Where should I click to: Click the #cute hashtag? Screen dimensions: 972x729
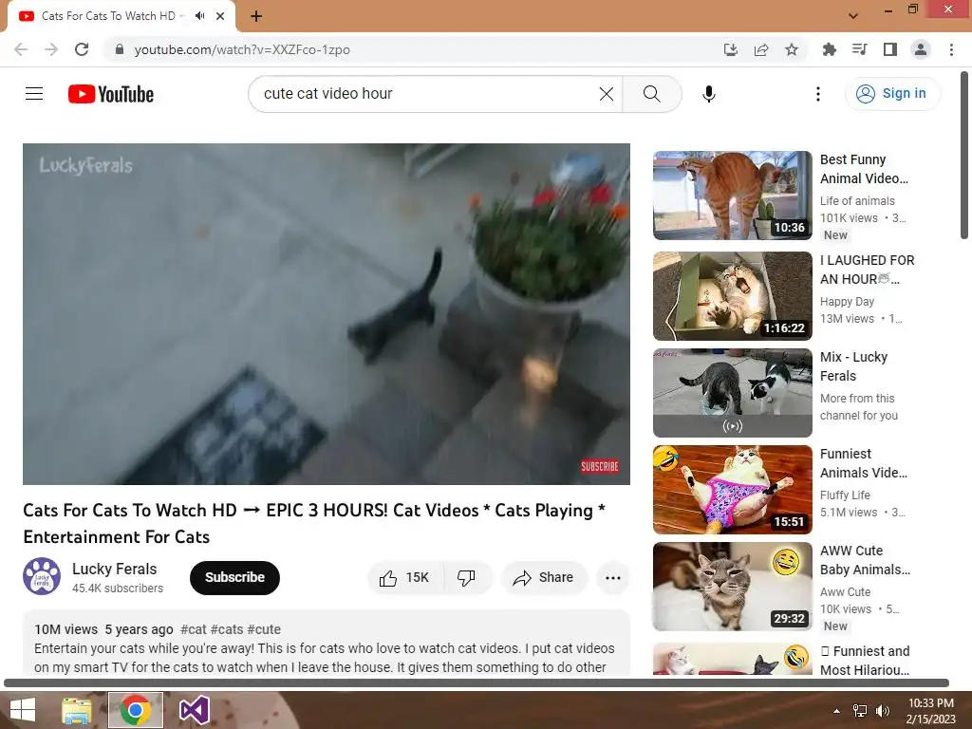tap(264, 629)
